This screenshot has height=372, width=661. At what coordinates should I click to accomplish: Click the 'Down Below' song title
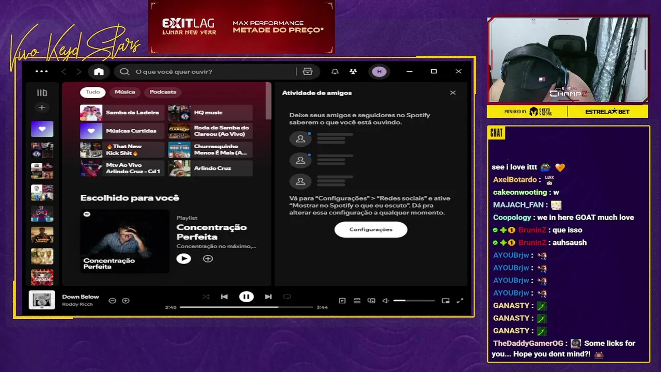(x=81, y=297)
